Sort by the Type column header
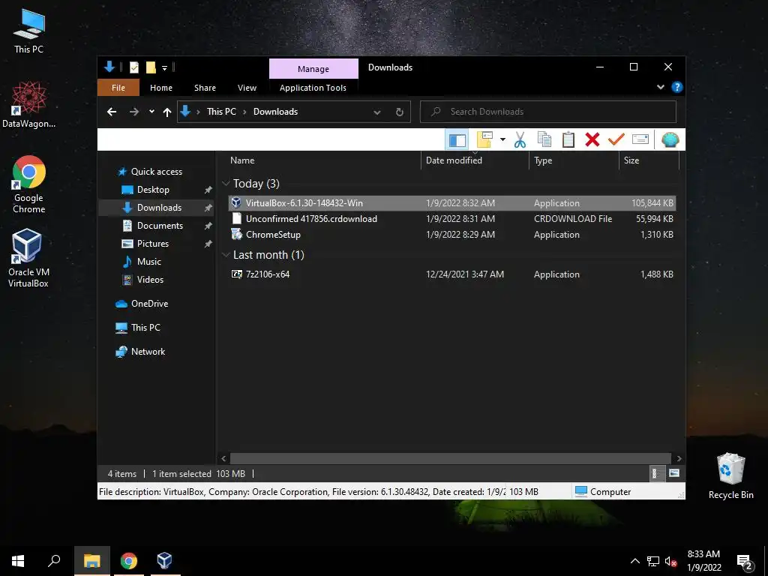 pos(574,160)
